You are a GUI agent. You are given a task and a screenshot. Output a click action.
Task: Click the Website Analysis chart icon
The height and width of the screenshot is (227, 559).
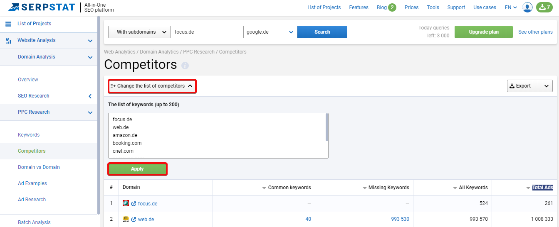click(x=8, y=41)
